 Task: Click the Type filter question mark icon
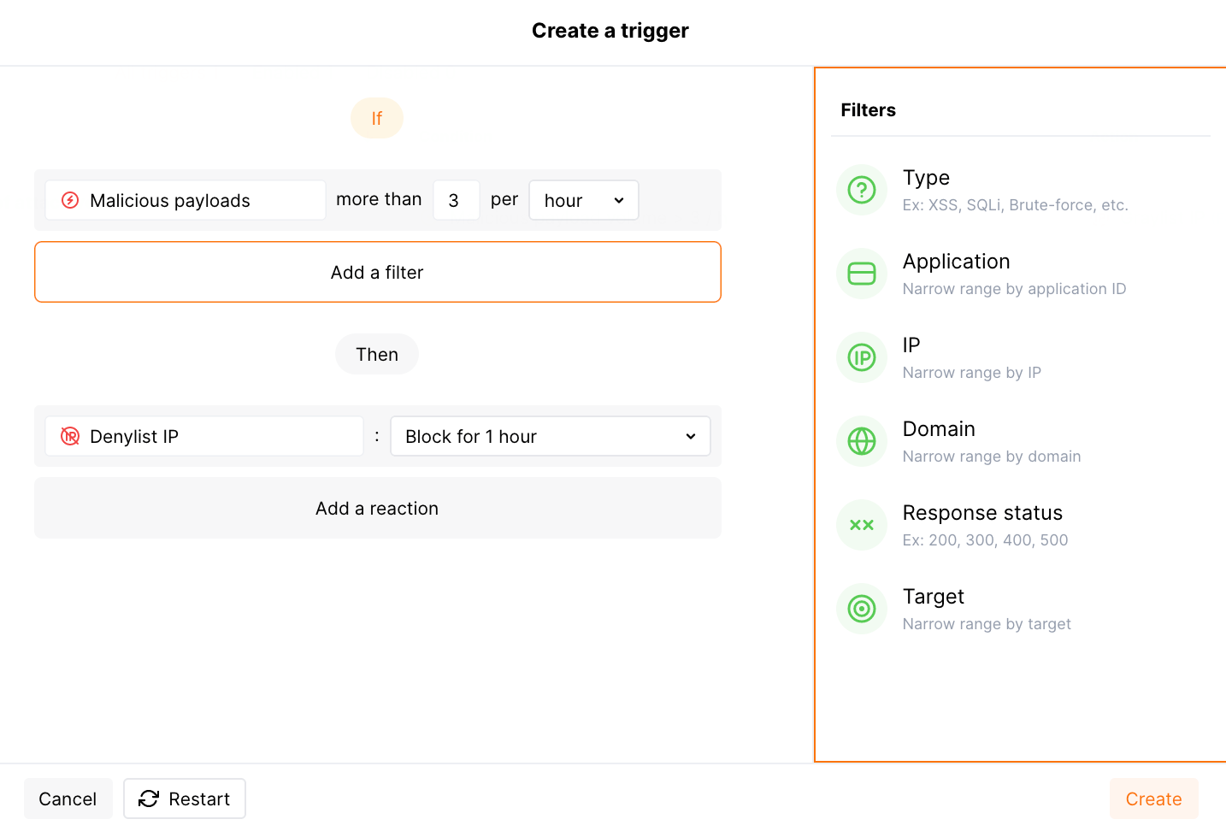(861, 190)
